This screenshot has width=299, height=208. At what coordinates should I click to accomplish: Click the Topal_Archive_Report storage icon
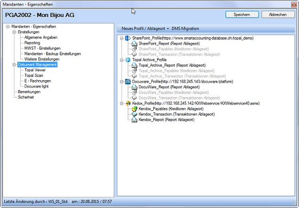click(134, 66)
